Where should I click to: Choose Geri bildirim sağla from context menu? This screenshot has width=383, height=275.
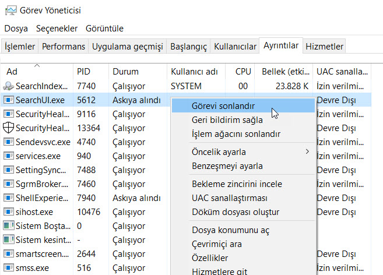(x=243, y=120)
